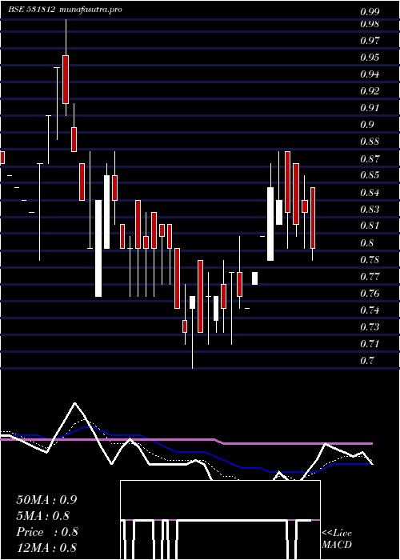Select the 0.95 price axis label

point(370,58)
